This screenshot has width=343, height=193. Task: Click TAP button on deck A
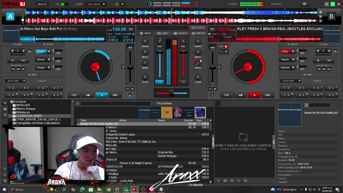131,29
